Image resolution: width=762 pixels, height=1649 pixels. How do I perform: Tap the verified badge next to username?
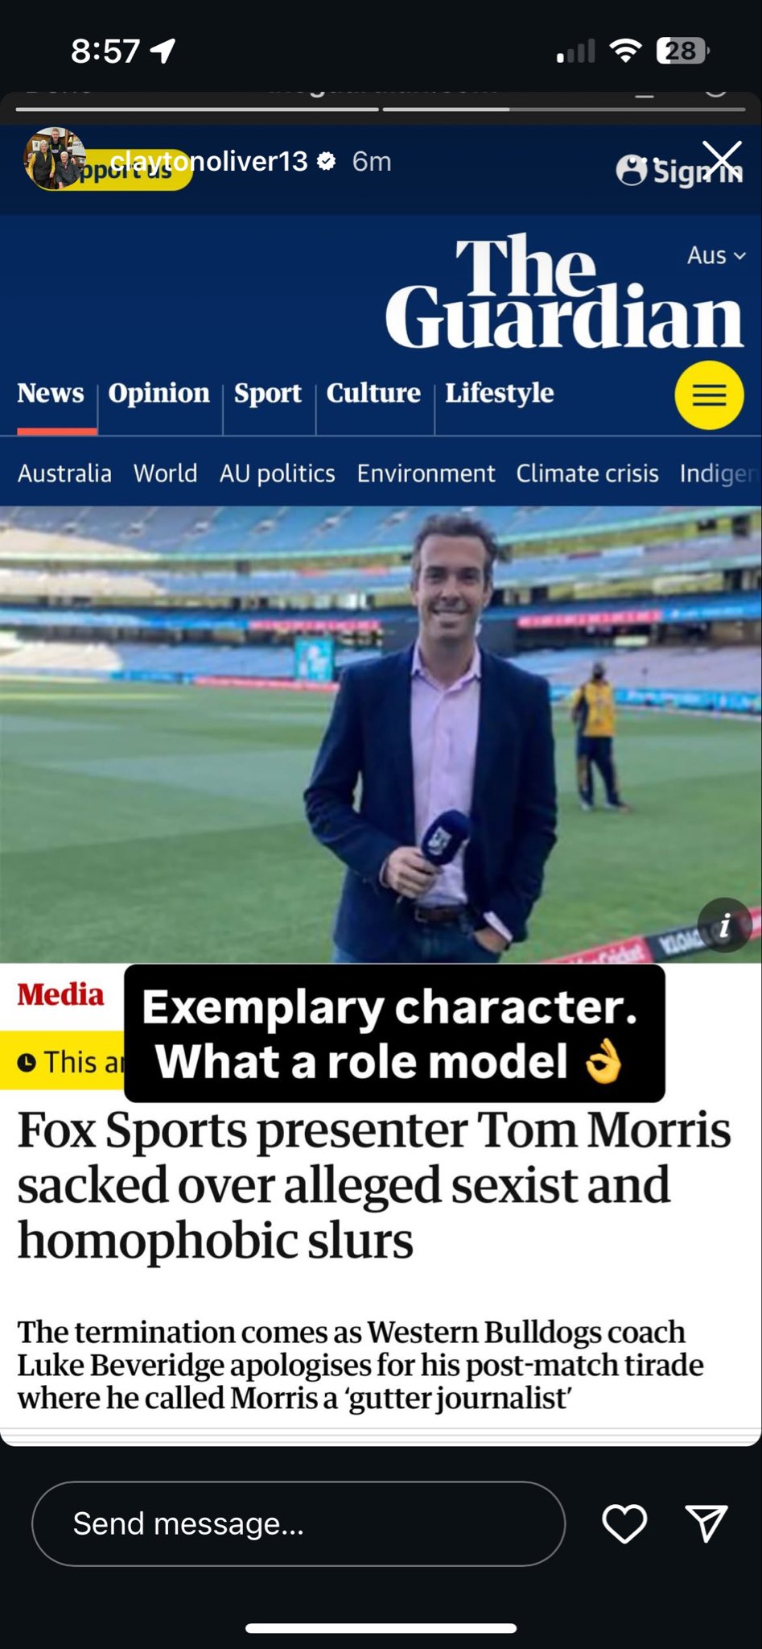pyautogui.click(x=326, y=161)
